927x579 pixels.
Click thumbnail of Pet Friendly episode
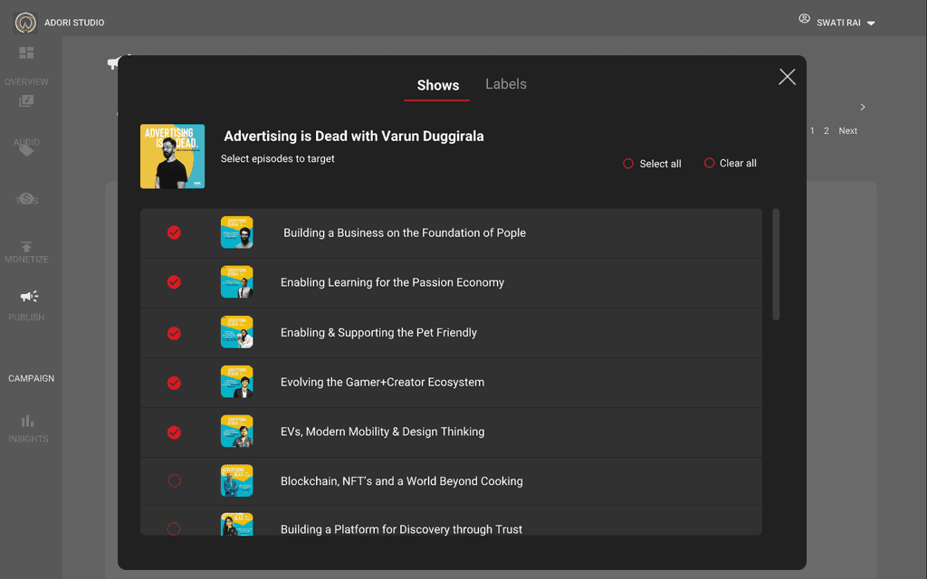[x=237, y=332]
